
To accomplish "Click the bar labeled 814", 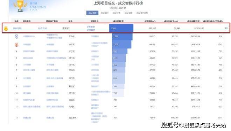I will [119, 78].
